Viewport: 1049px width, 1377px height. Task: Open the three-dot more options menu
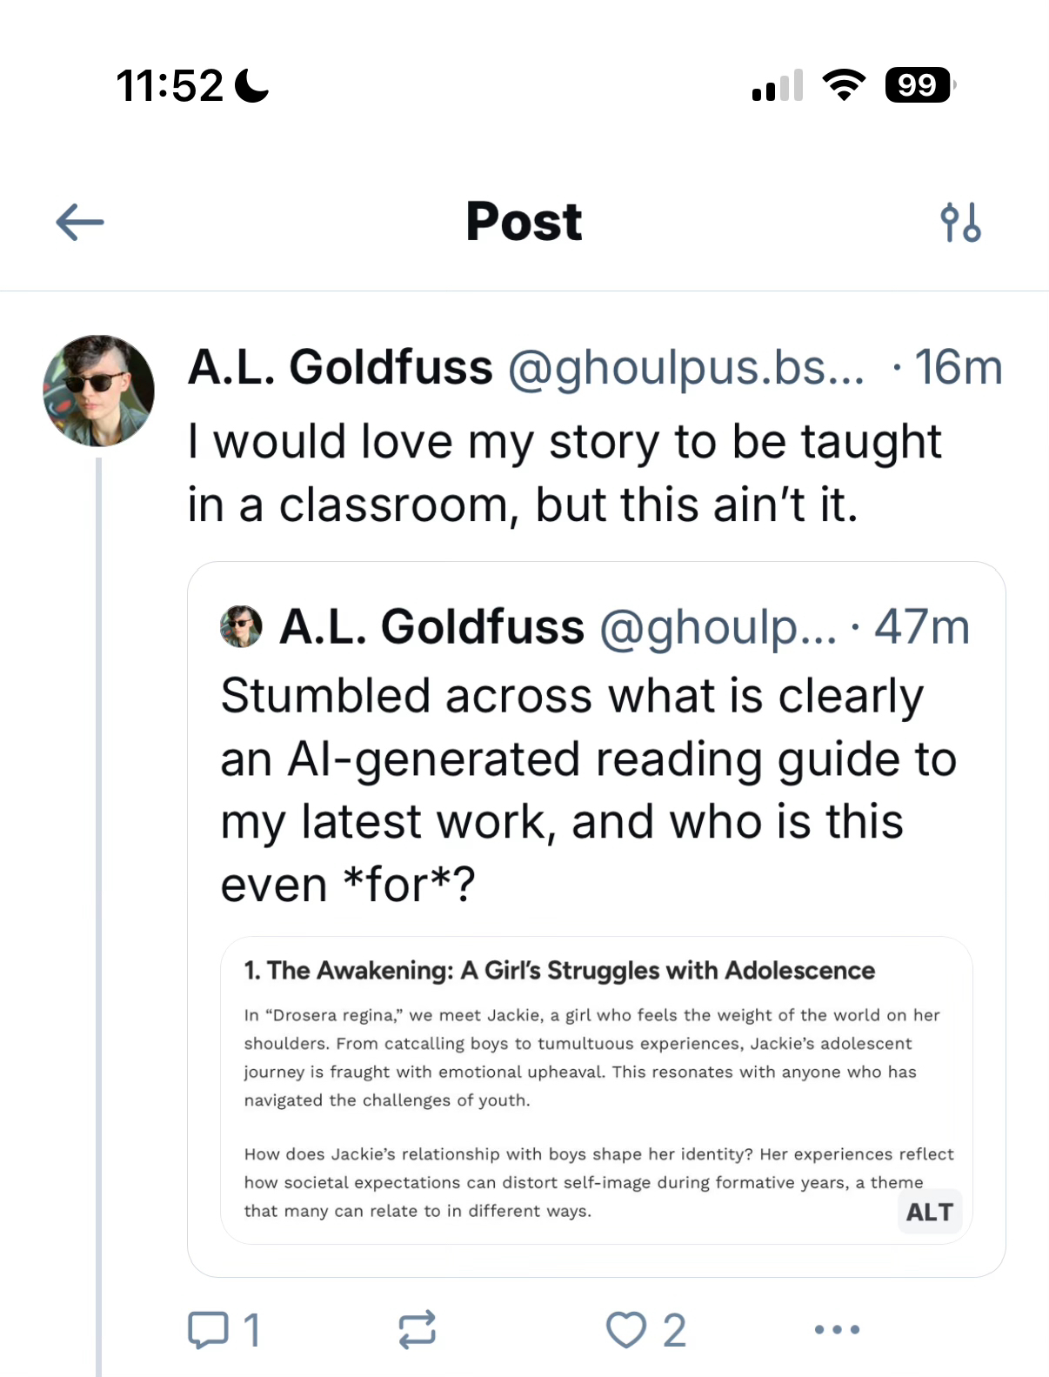(x=837, y=1329)
